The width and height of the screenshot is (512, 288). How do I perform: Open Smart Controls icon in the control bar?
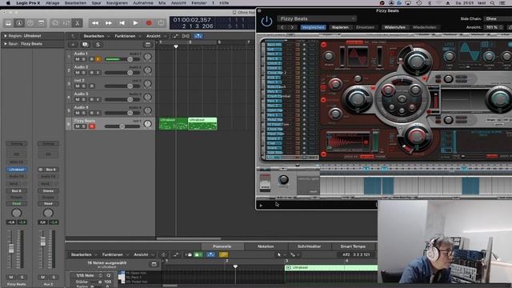tap(55, 23)
